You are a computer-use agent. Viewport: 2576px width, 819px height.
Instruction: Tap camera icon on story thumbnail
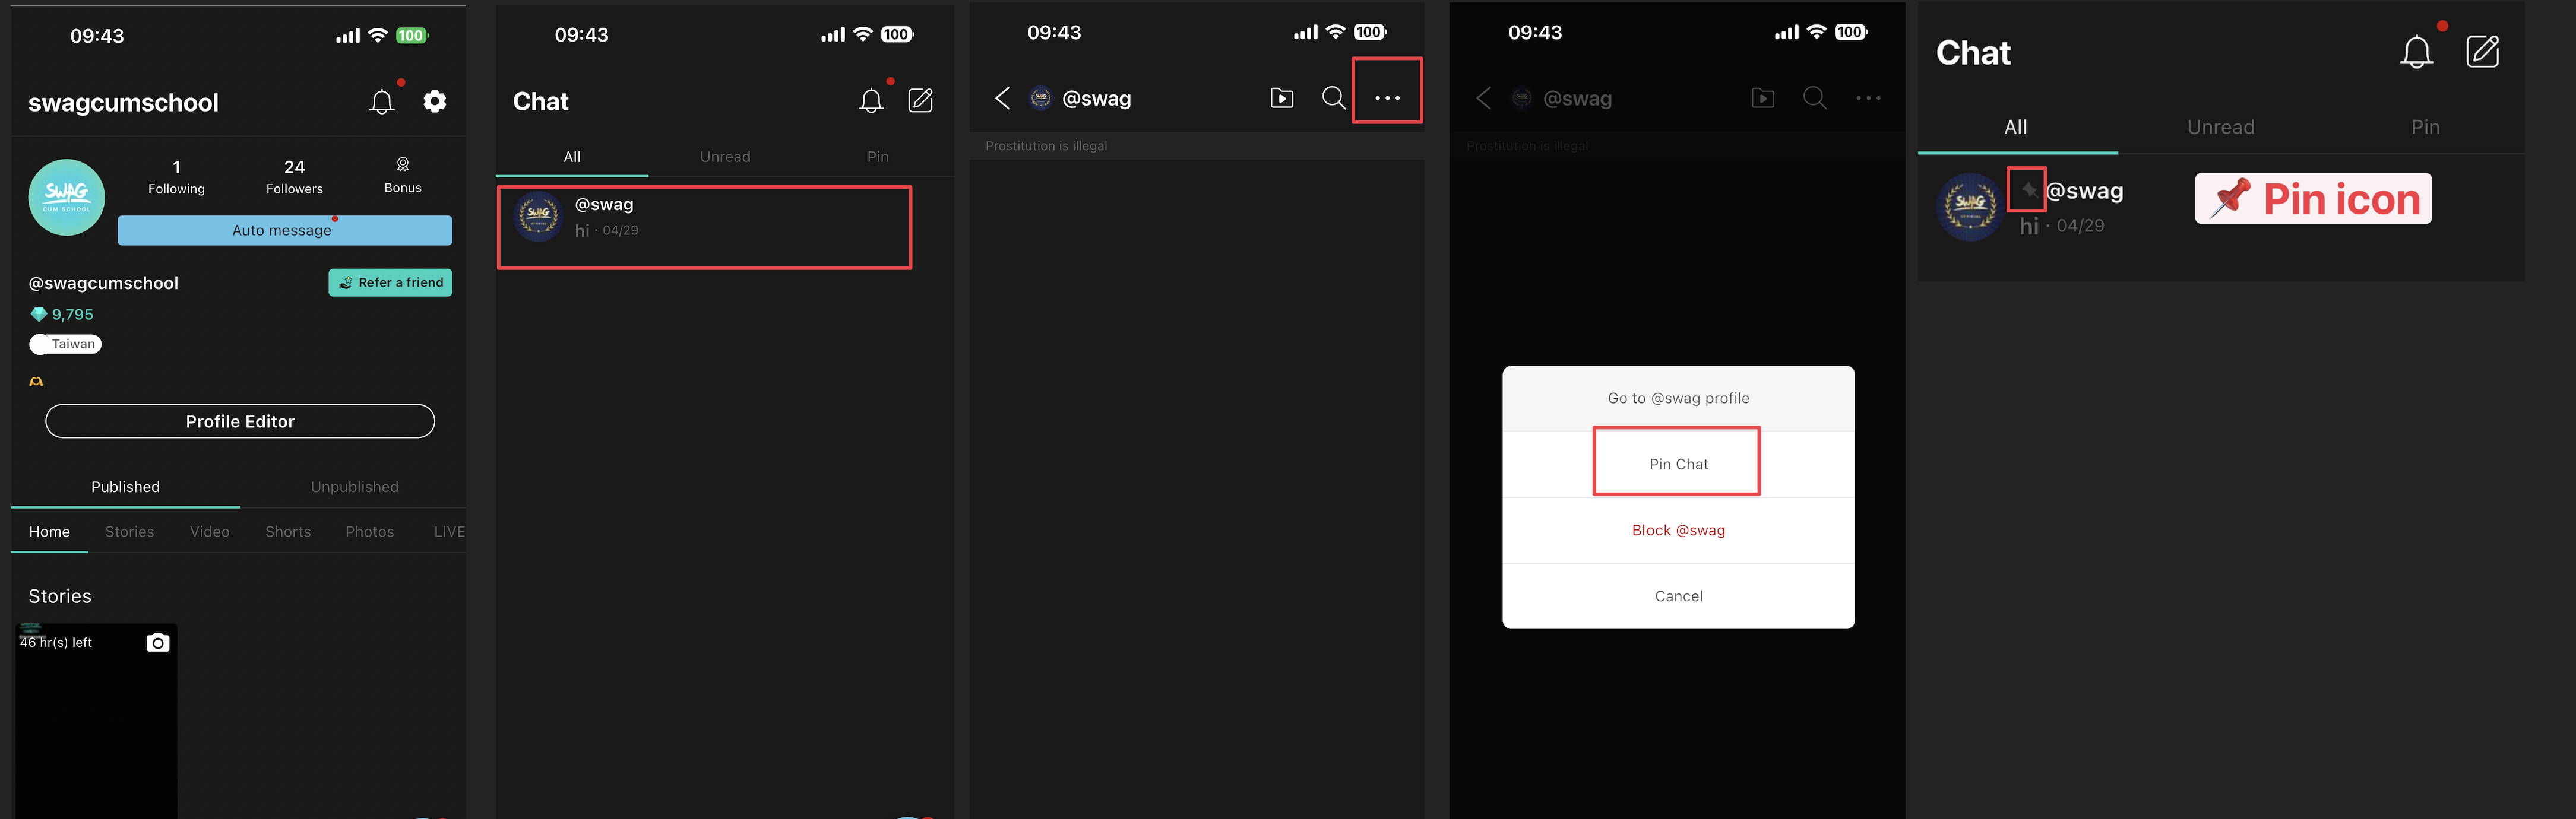coord(157,642)
